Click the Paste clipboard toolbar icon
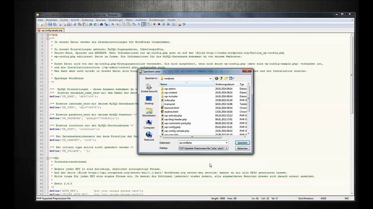 pos(84,24)
